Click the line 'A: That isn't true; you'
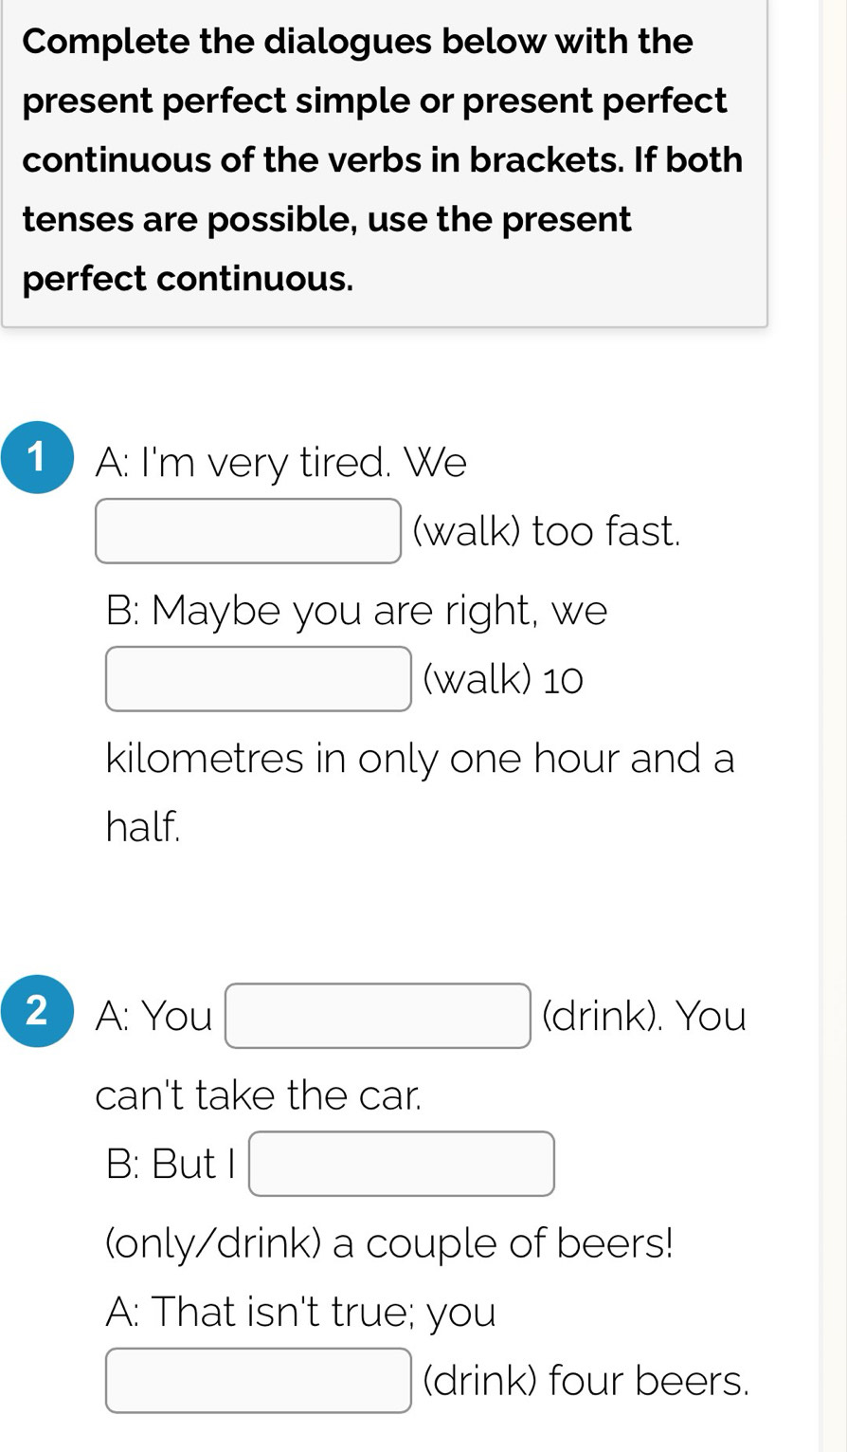Screen dimensions: 847x1452 pos(301,1312)
